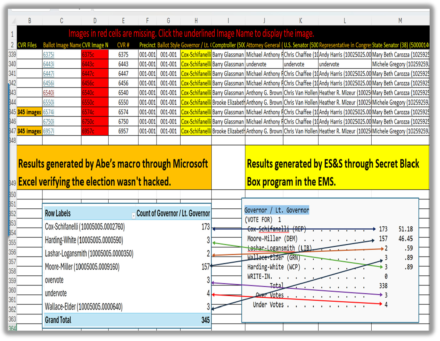Select 'Michele Gregory' cell in row 340
Screen dimensions: 440x341
[x=400, y=64]
